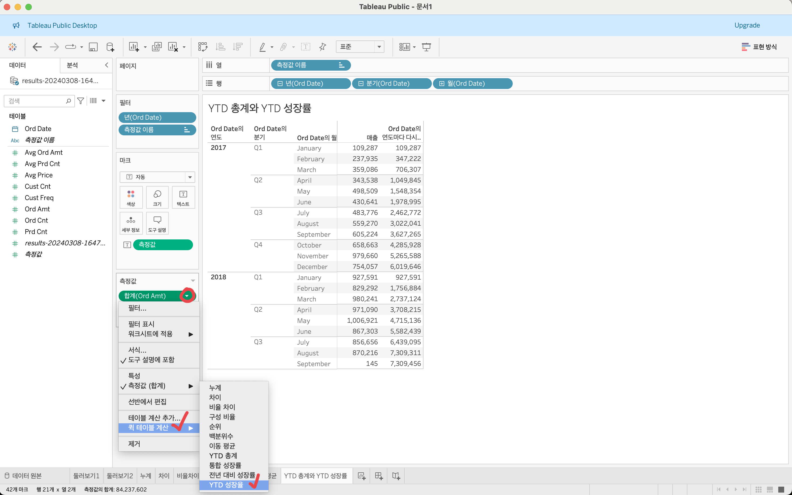
Task: Click the Text marks card button
Action: (x=183, y=197)
